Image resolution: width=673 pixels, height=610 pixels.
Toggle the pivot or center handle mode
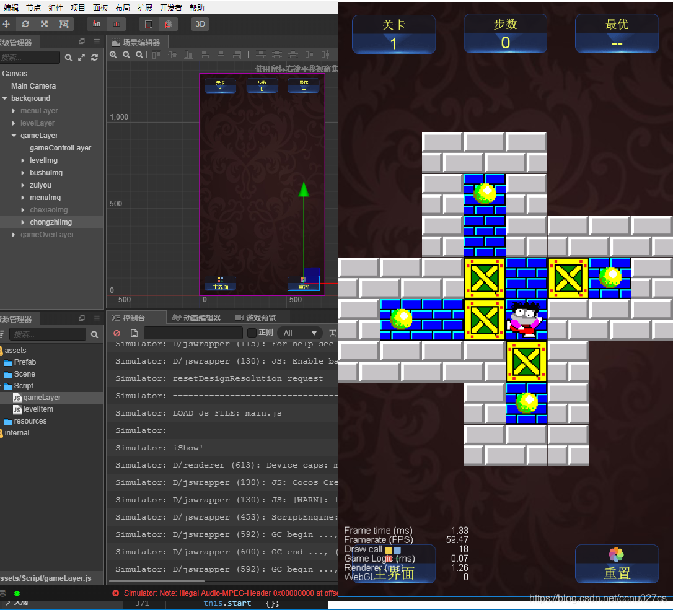pos(97,24)
